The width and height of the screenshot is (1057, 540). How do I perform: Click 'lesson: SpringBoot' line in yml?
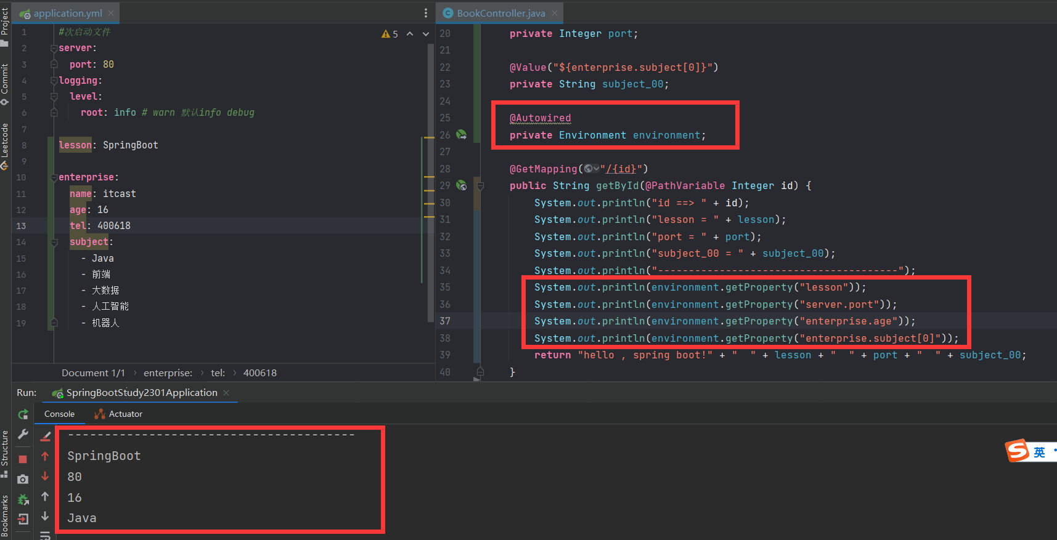[x=108, y=145]
